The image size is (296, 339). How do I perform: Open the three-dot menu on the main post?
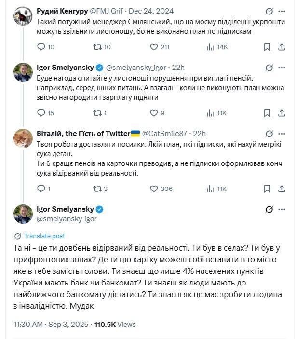[282, 210]
